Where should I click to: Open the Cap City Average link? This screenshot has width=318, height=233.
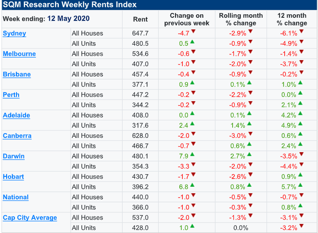click(30, 217)
